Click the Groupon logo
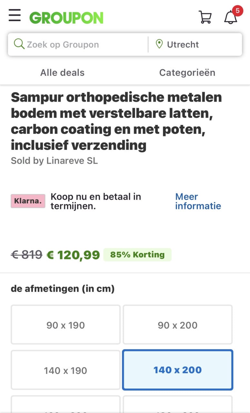This screenshot has height=413, width=250. (x=66, y=18)
